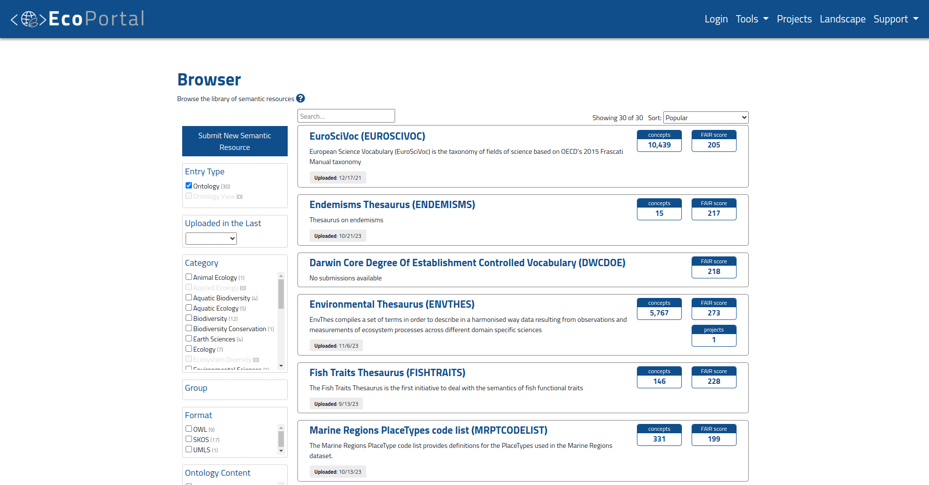Image resolution: width=929 pixels, height=485 pixels.
Task: Click inside the Search field
Action: (x=346, y=116)
